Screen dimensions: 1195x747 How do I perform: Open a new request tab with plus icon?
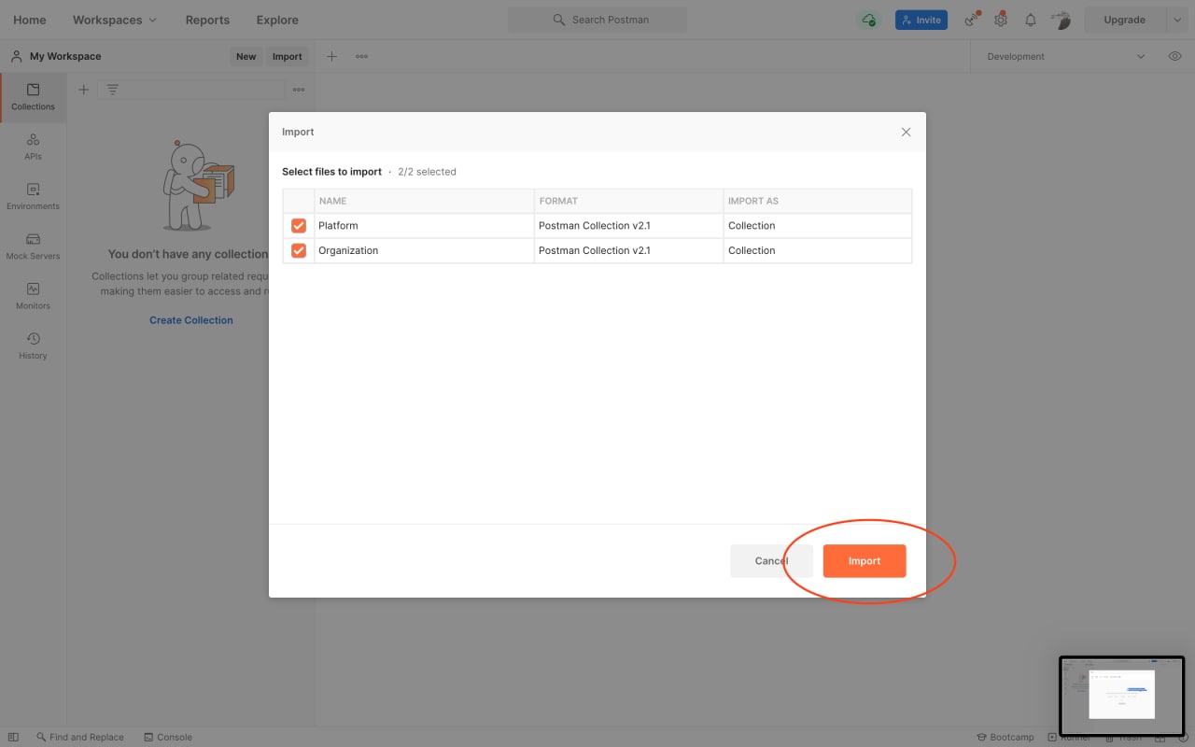coord(331,56)
